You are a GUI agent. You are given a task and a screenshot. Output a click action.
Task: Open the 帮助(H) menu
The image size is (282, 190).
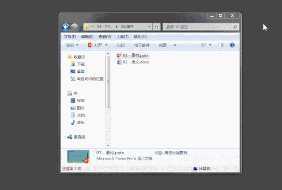tap(140, 37)
